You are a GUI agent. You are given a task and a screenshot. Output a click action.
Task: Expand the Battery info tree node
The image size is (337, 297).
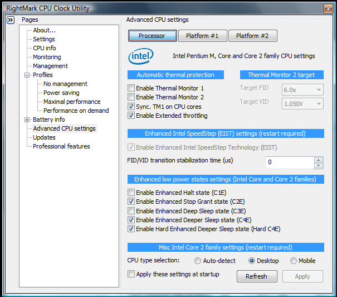(x=27, y=119)
